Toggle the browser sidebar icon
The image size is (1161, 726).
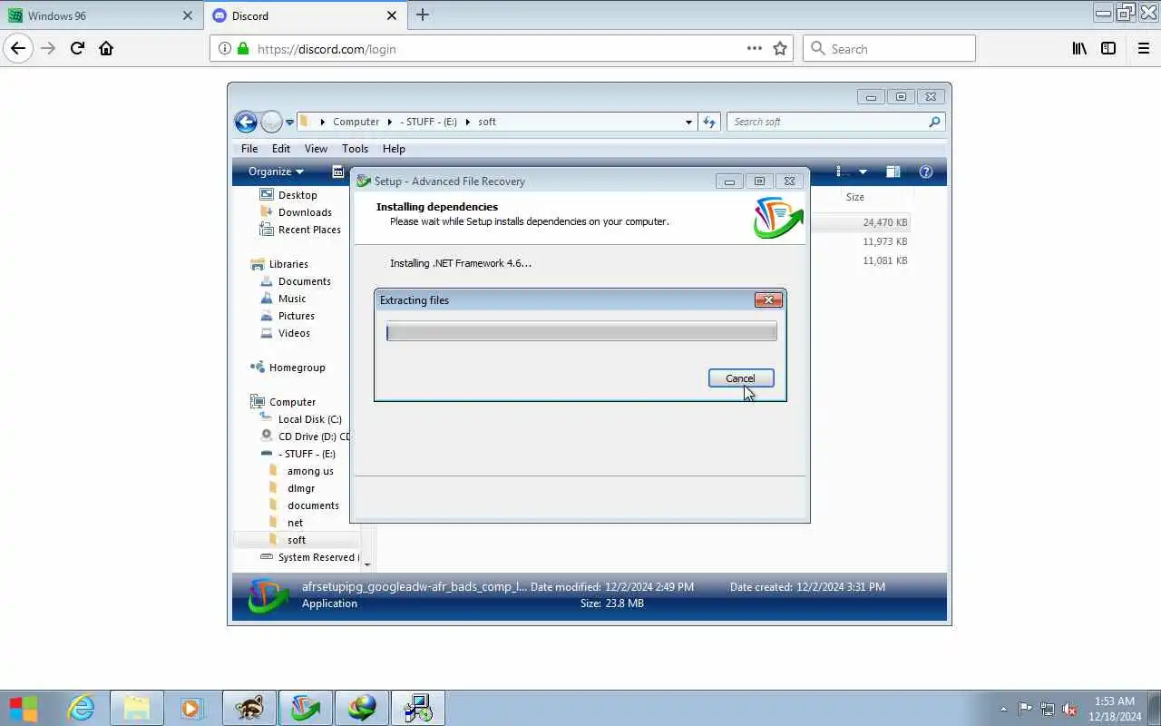tap(1108, 49)
